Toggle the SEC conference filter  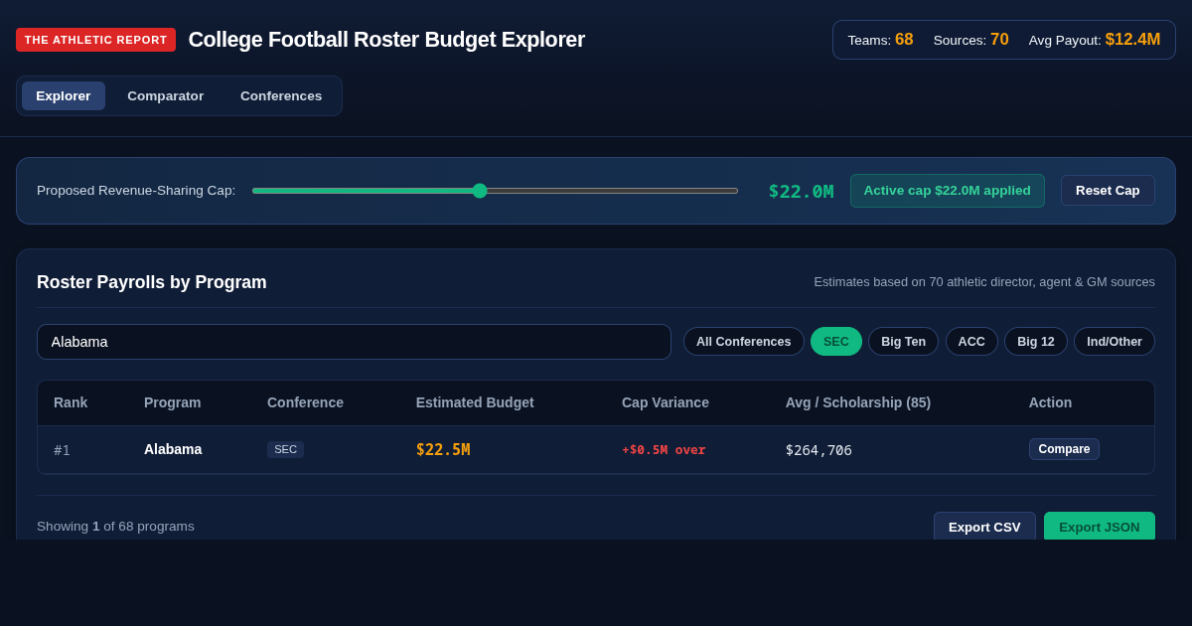[x=836, y=342]
